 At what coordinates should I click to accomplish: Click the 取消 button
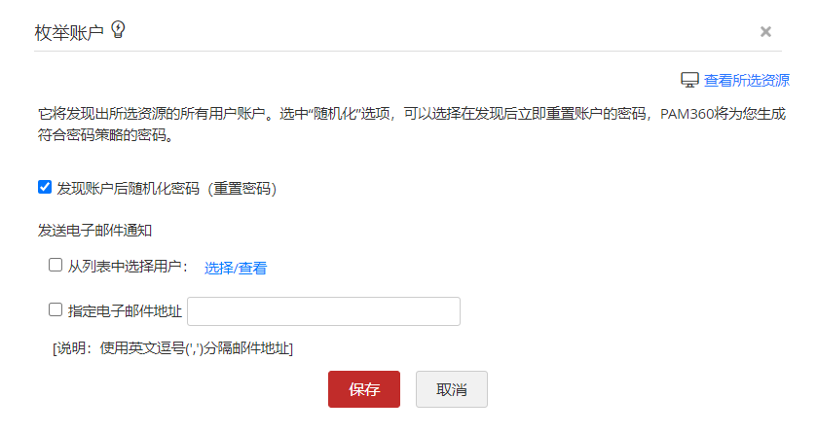[451, 389]
